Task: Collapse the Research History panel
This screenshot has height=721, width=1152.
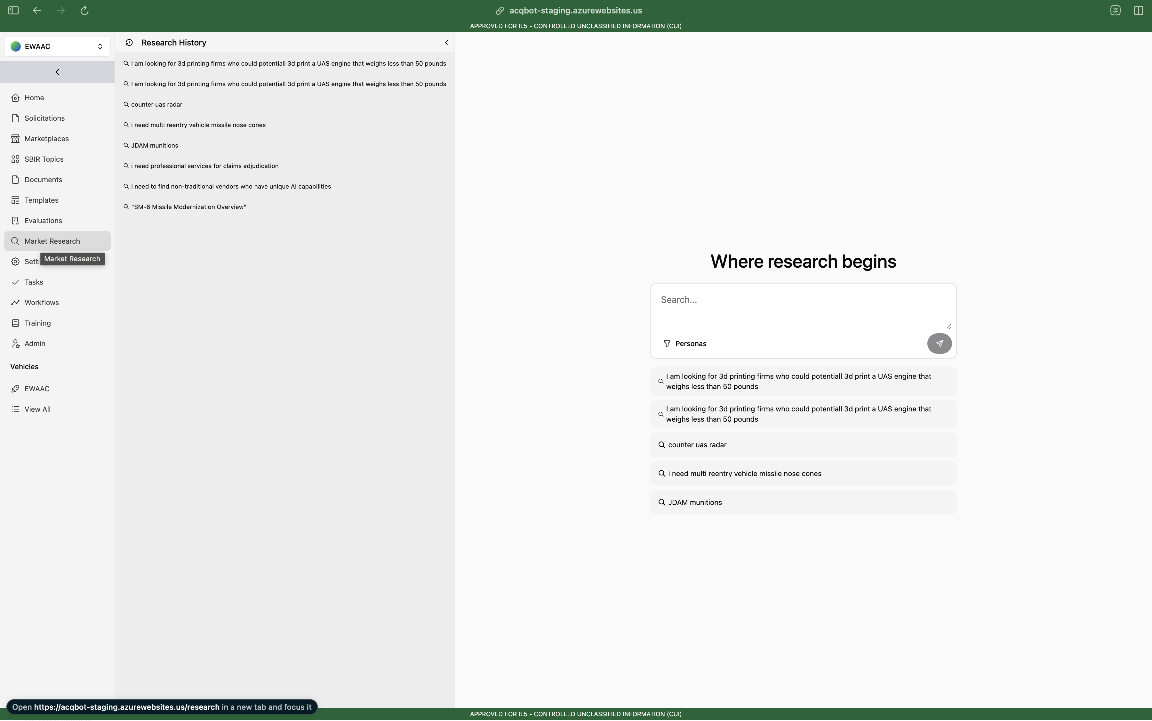Action: [x=446, y=43]
